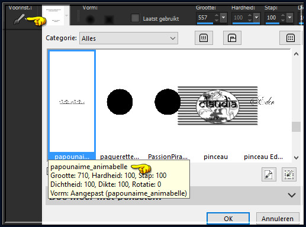Image resolution: width=306 pixels, height=227 pixels.
Task: Confirm the brush choice with OK
Action: click(228, 218)
